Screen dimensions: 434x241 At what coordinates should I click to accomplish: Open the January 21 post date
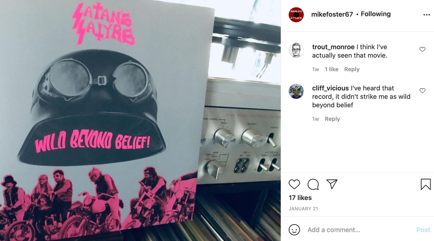[303, 209]
